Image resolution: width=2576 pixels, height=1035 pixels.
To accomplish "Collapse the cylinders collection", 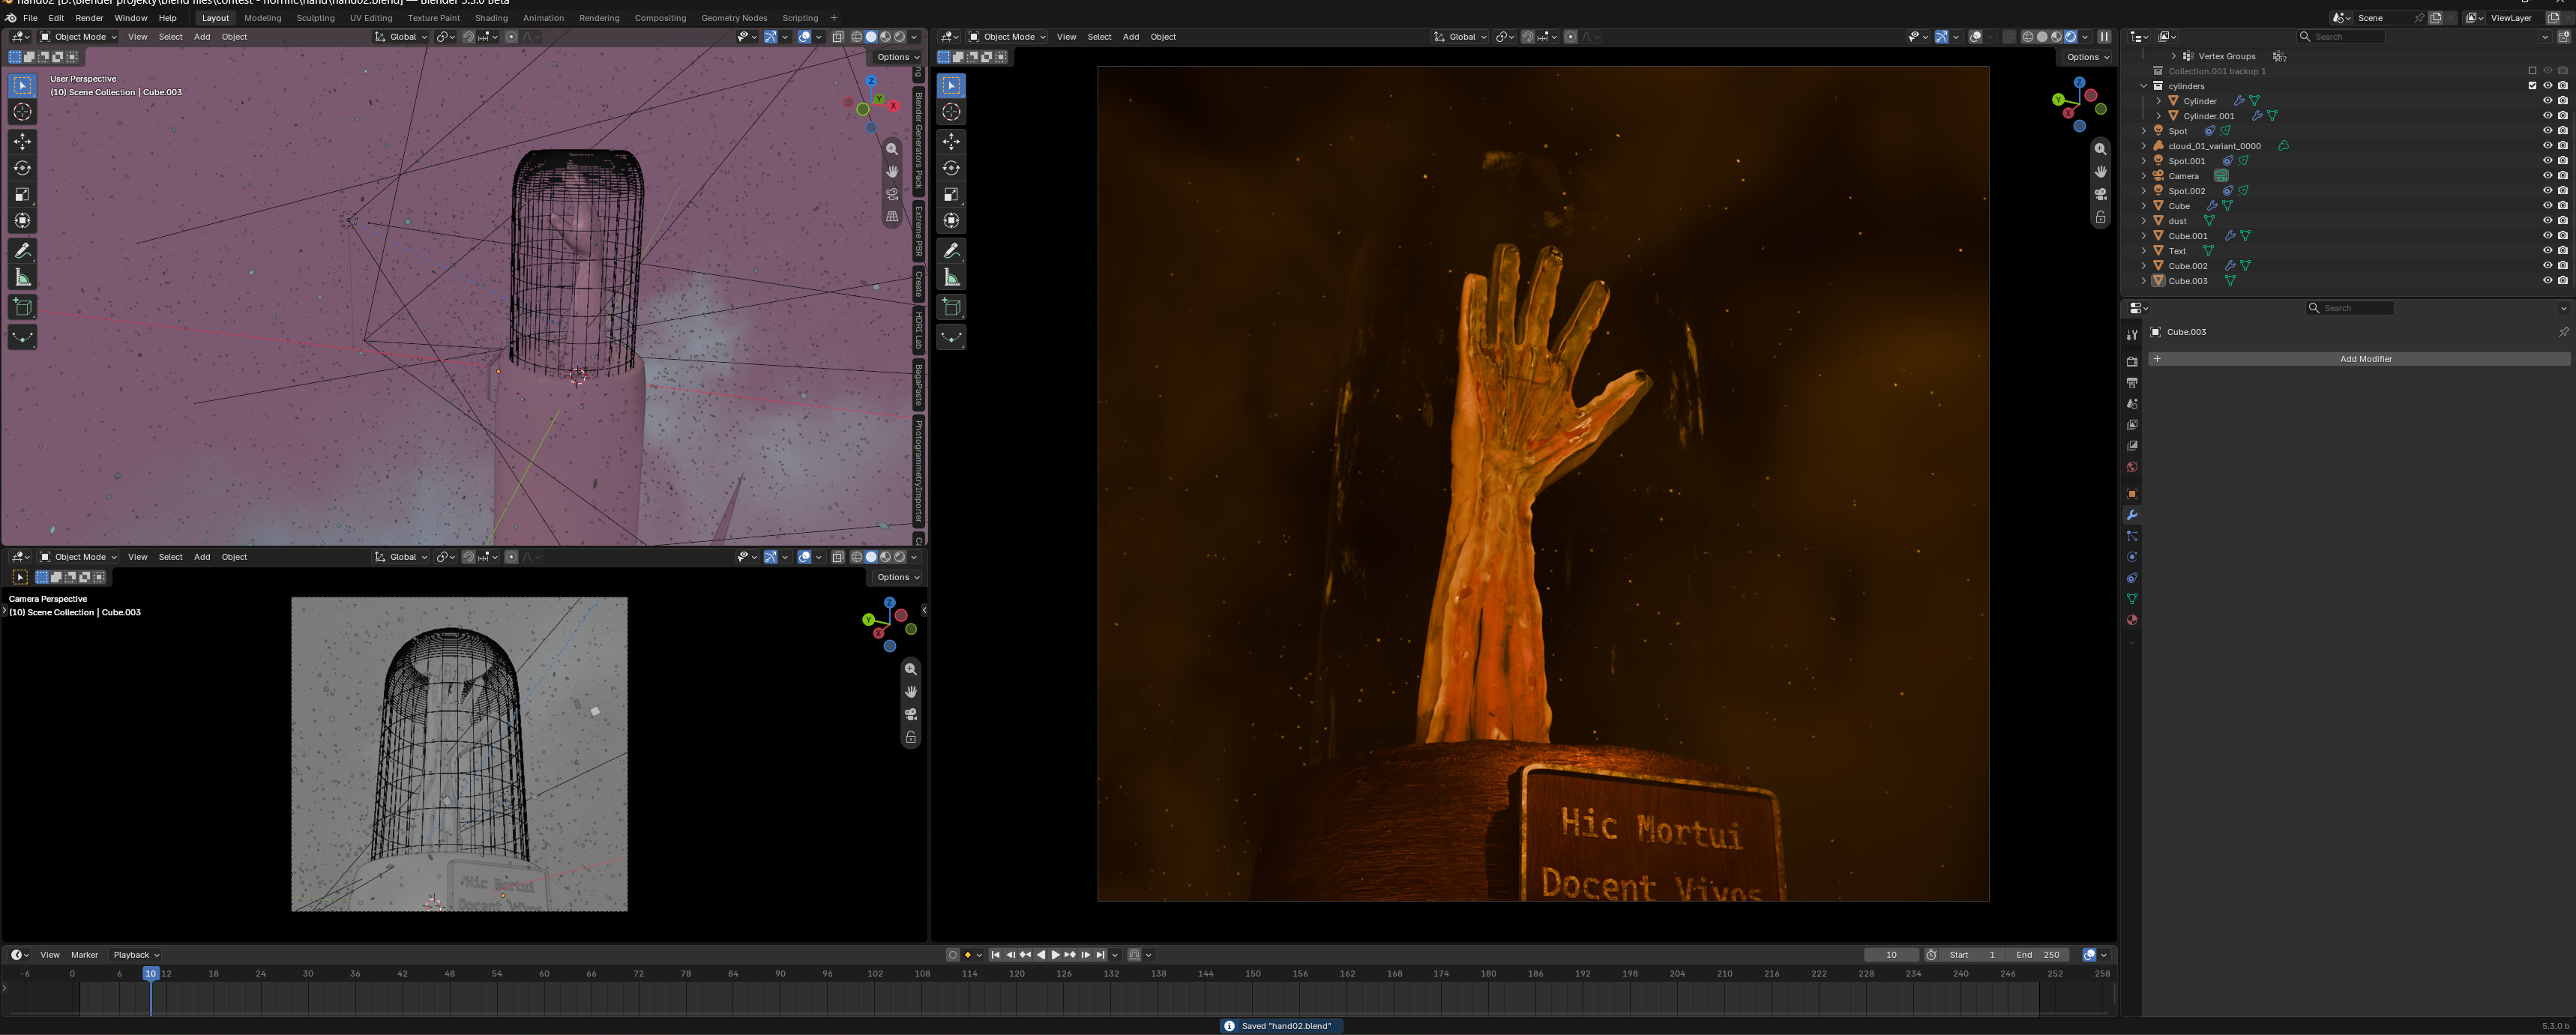I will [x=2143, y=86].
